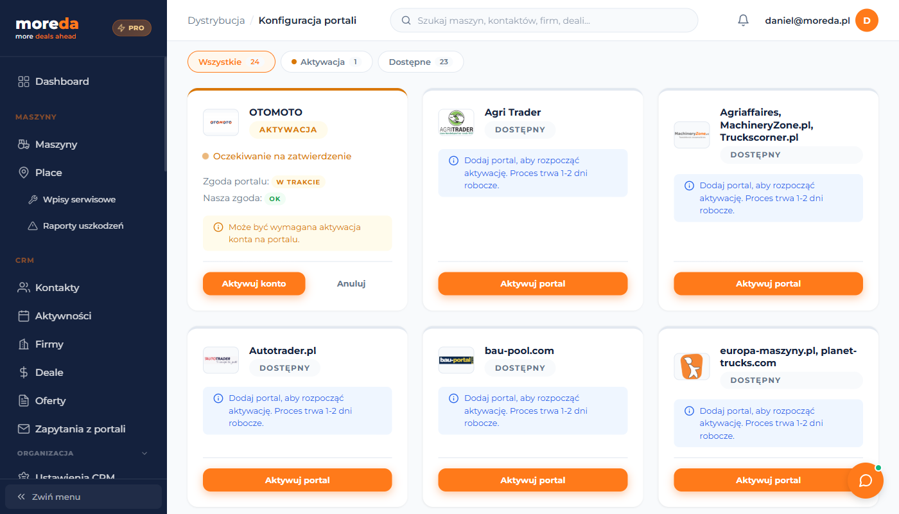Click the MachineryZone logo thumbnail
The image size is (899, 514).
(692, 135)
